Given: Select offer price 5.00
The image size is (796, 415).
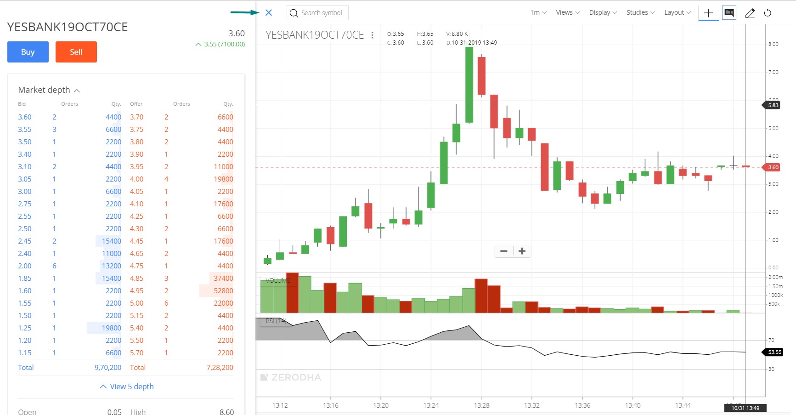Looking at the screenshot, I should click(136, 303).
